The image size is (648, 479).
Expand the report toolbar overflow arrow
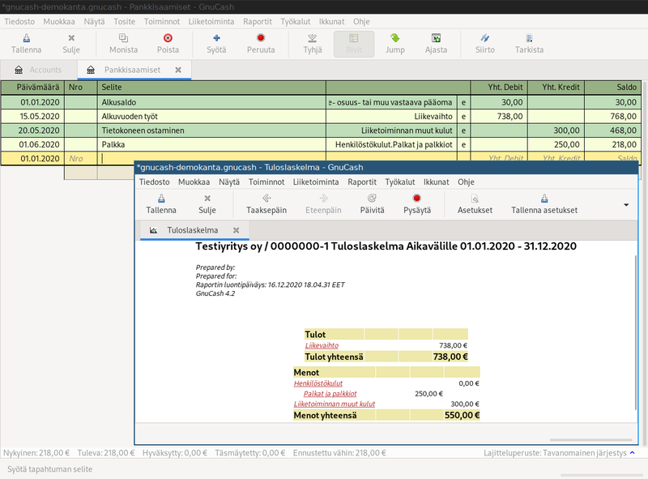[626, 205]
